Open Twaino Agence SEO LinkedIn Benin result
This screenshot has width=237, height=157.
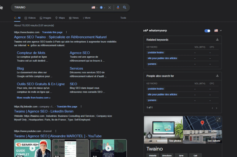coord(44,111)
